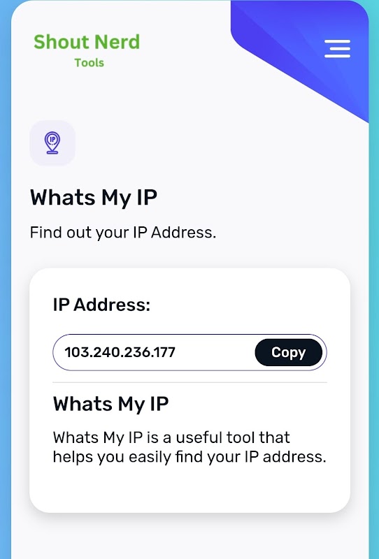This screenshot has width=379, height=559.
Task: Open the hamburger navigation menu
Action: (x=337, y=48)
